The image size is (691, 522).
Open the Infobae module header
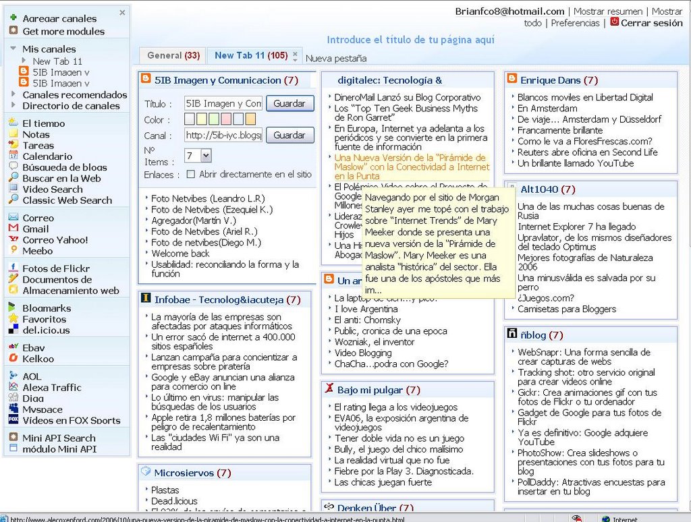[219, 299]
